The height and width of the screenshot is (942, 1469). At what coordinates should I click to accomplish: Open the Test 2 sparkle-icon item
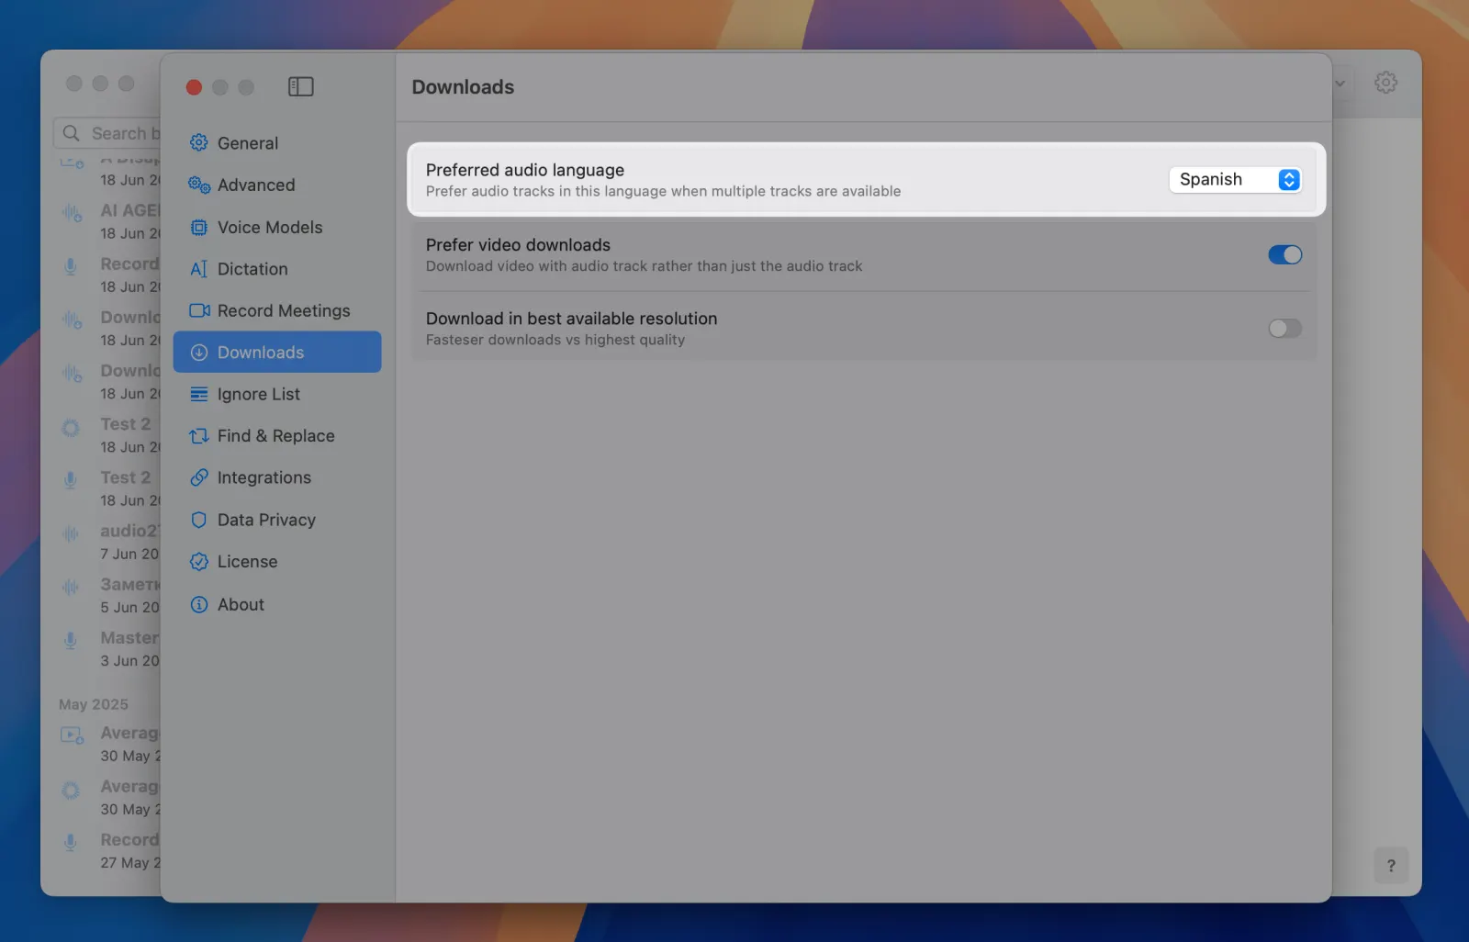(x=110, y=435)
